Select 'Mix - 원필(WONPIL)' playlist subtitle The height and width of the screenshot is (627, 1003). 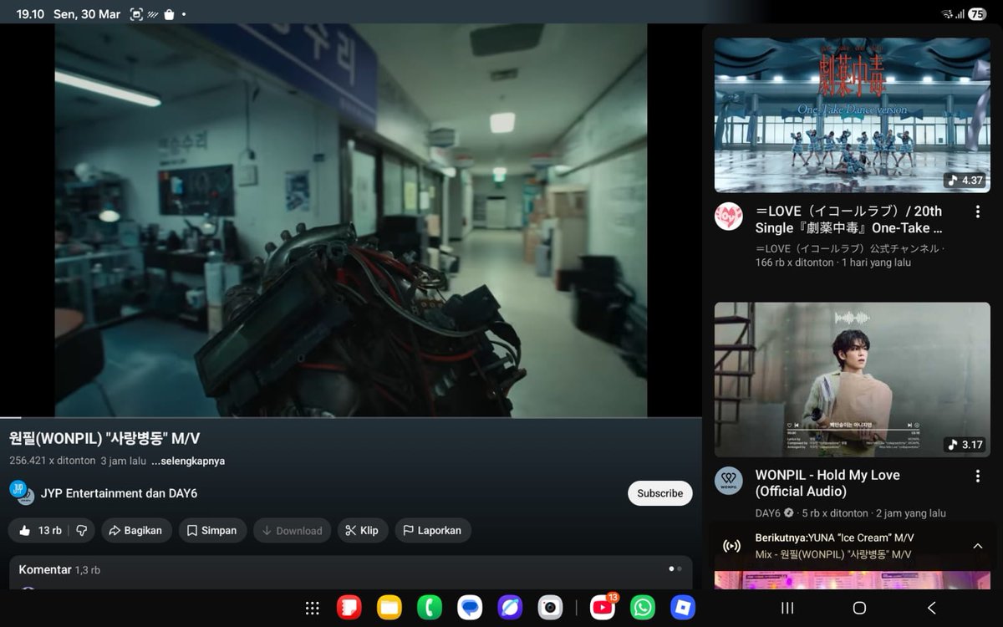[x=833, y=554]
